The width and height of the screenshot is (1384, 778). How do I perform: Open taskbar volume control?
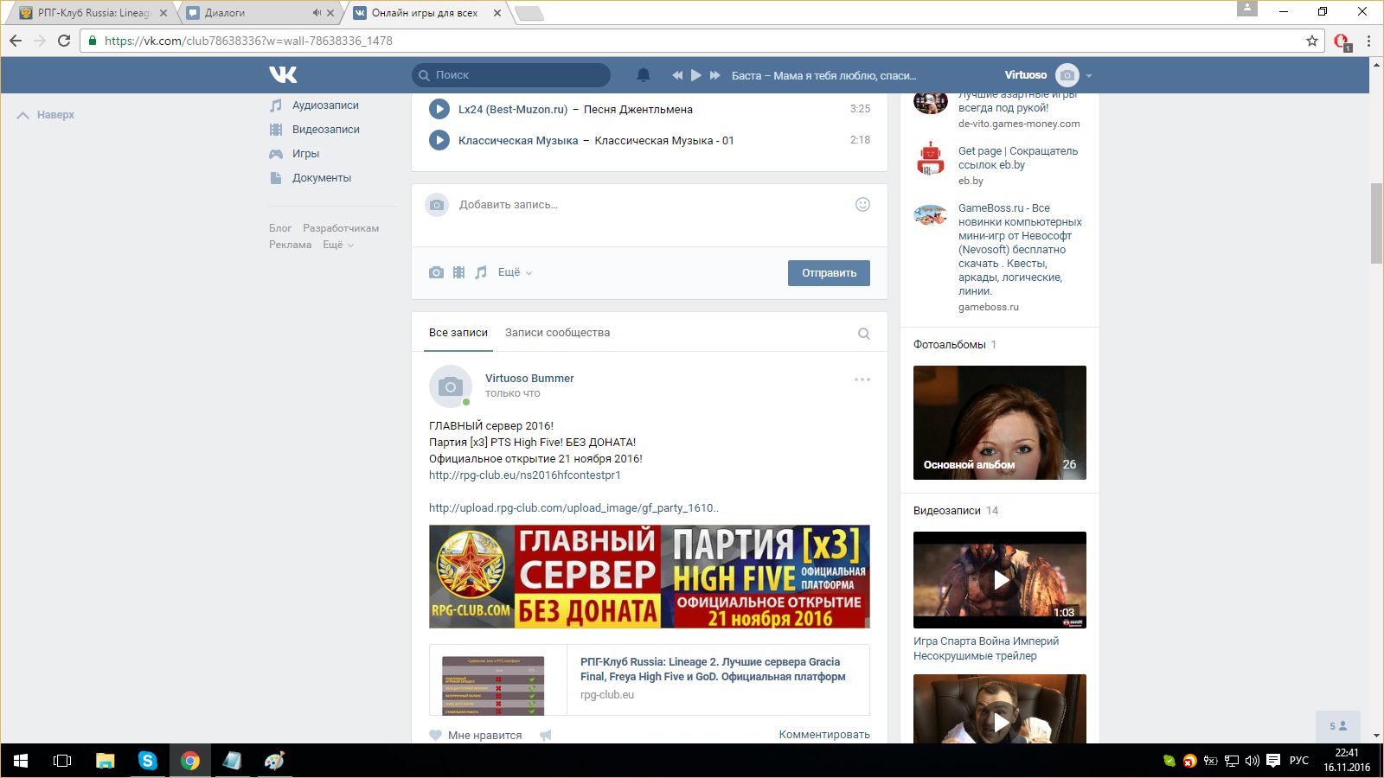(1253, 761)
